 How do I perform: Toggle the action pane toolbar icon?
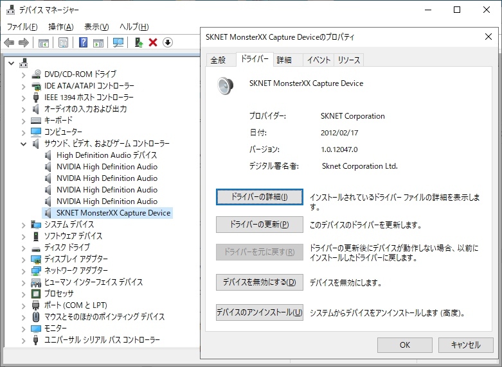[98, 42]
